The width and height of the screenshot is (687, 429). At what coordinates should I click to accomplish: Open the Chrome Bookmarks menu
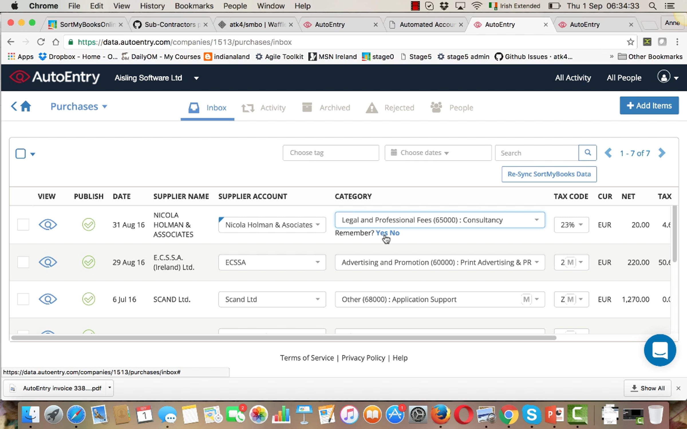pos(194,6)
